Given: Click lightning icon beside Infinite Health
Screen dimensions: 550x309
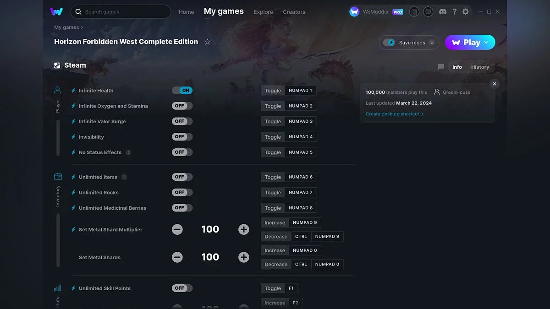Looking at the screenshot, I should point(73,91).
